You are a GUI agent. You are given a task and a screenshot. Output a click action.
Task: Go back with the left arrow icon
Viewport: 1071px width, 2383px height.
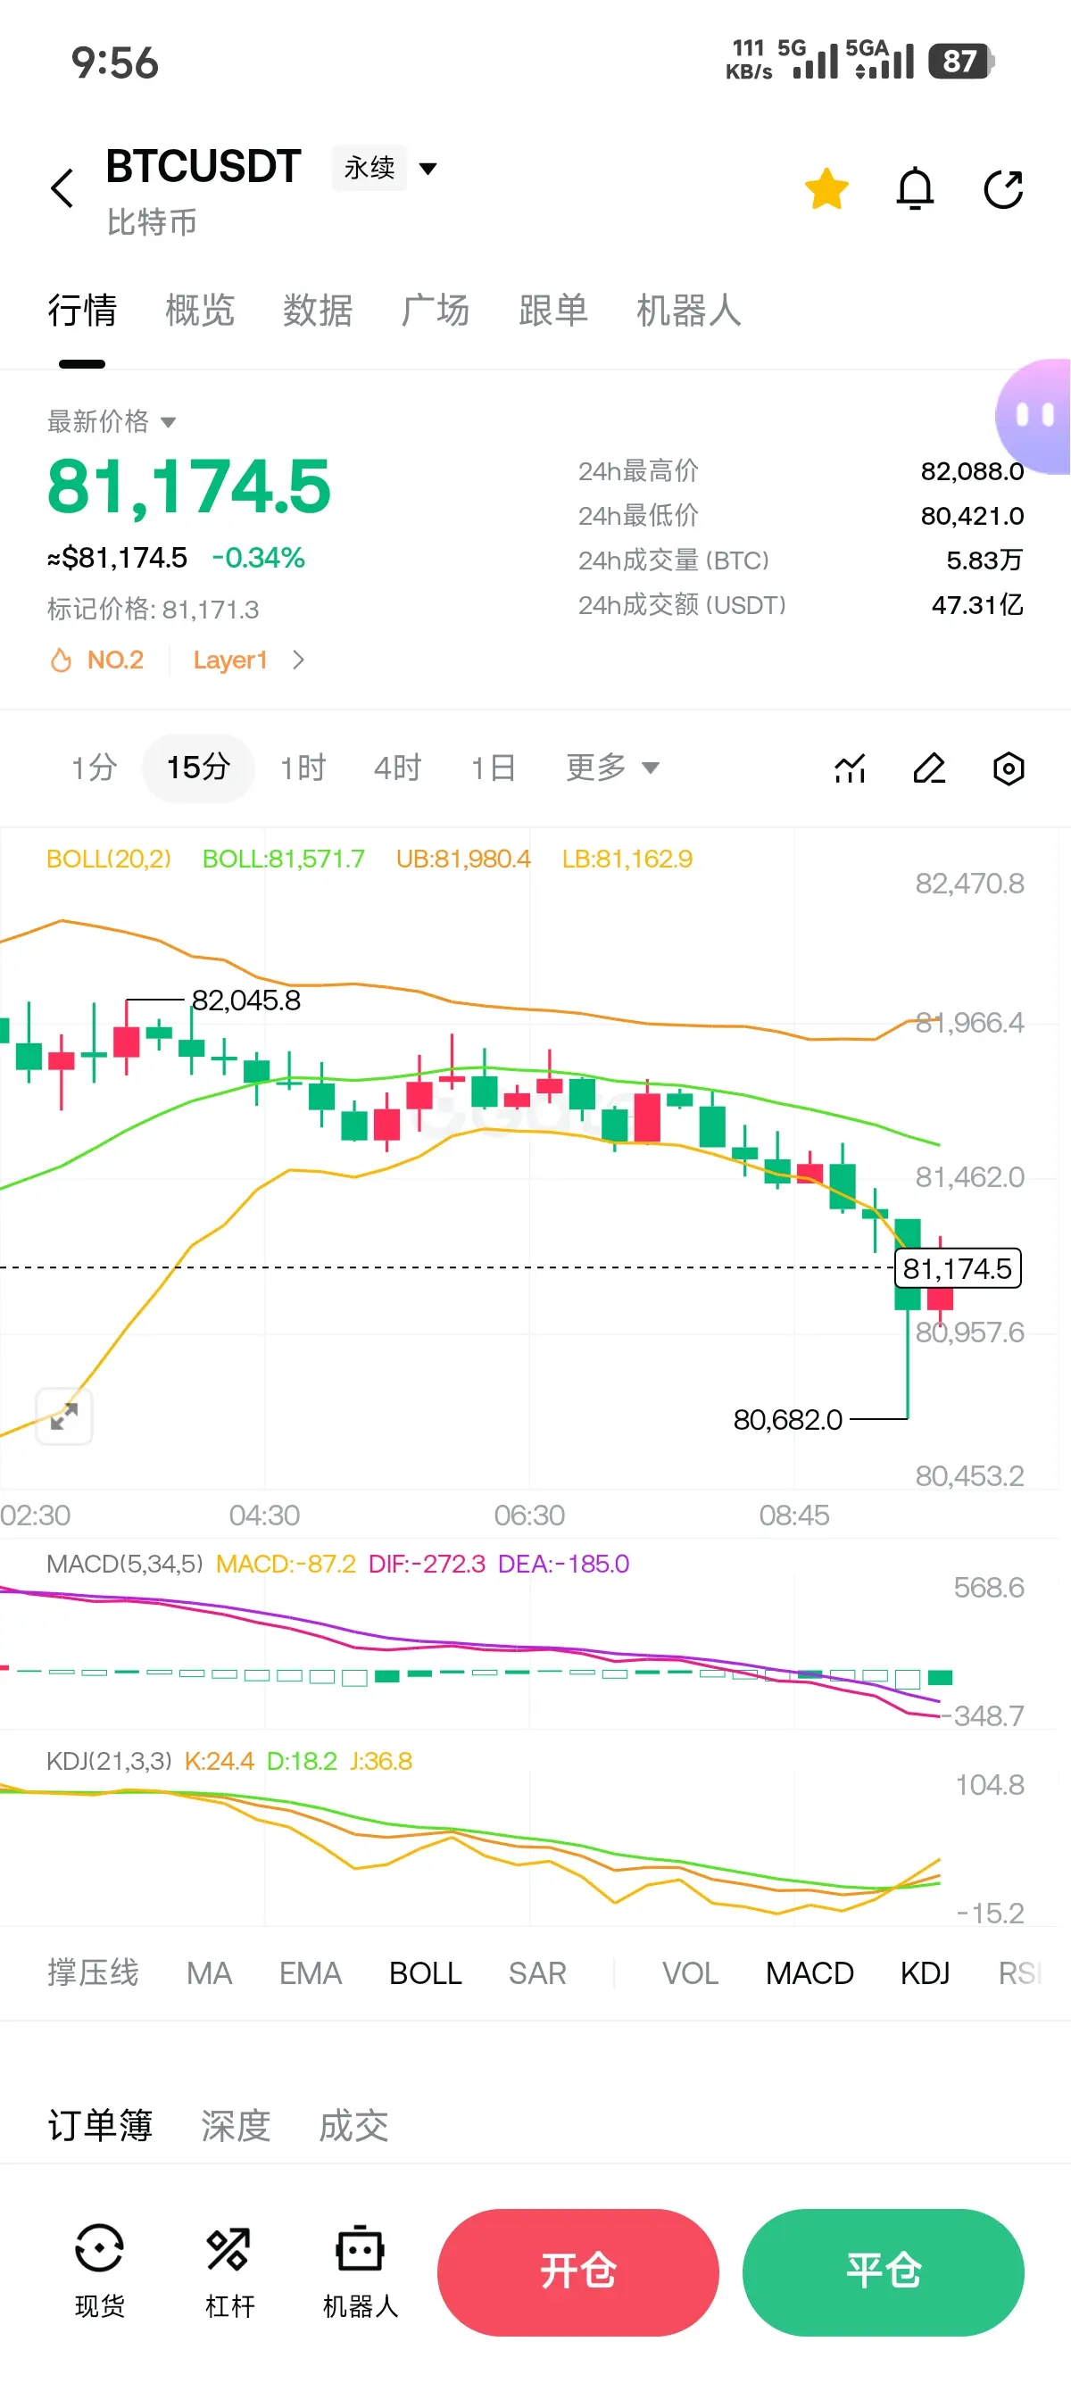point(62,188)
